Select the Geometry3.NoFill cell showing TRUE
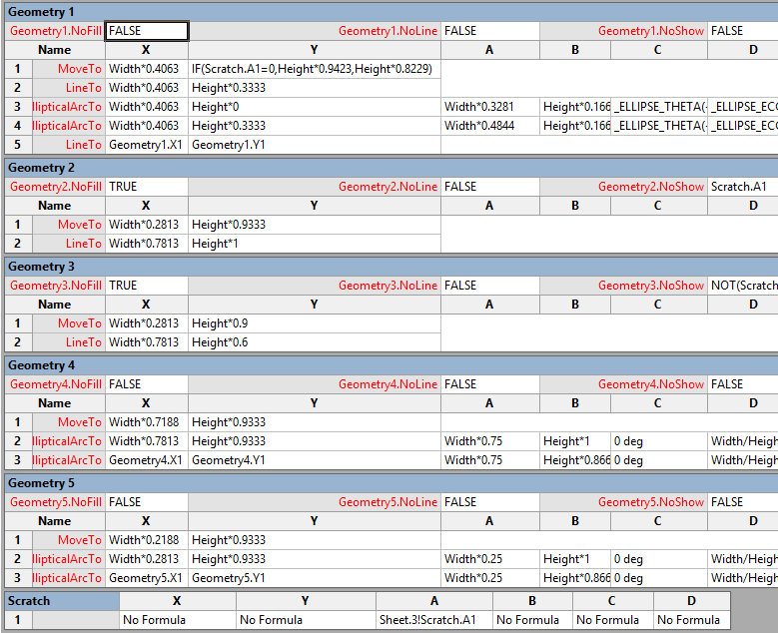Screen dimensions: 778x633 click(x=146, y=286)
